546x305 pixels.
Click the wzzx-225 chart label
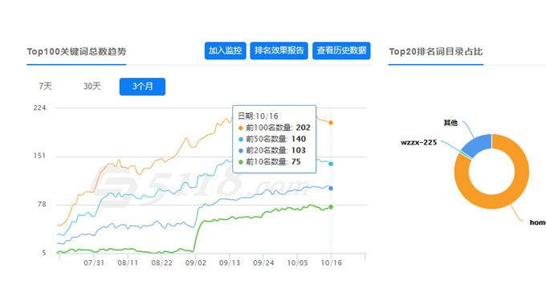pyautogui.click(x=418, y=142)
